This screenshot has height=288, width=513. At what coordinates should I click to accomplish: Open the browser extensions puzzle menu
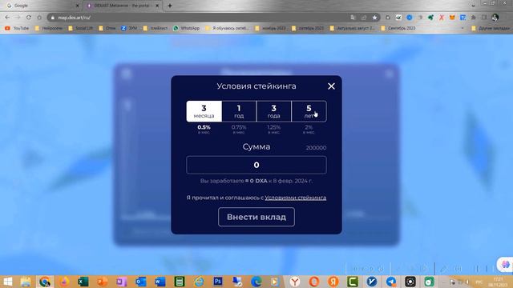[473, 18]
